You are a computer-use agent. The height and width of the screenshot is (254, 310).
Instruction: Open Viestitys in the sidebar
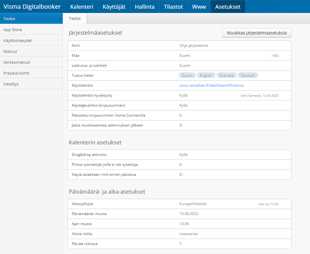click(x=31, y=84)
